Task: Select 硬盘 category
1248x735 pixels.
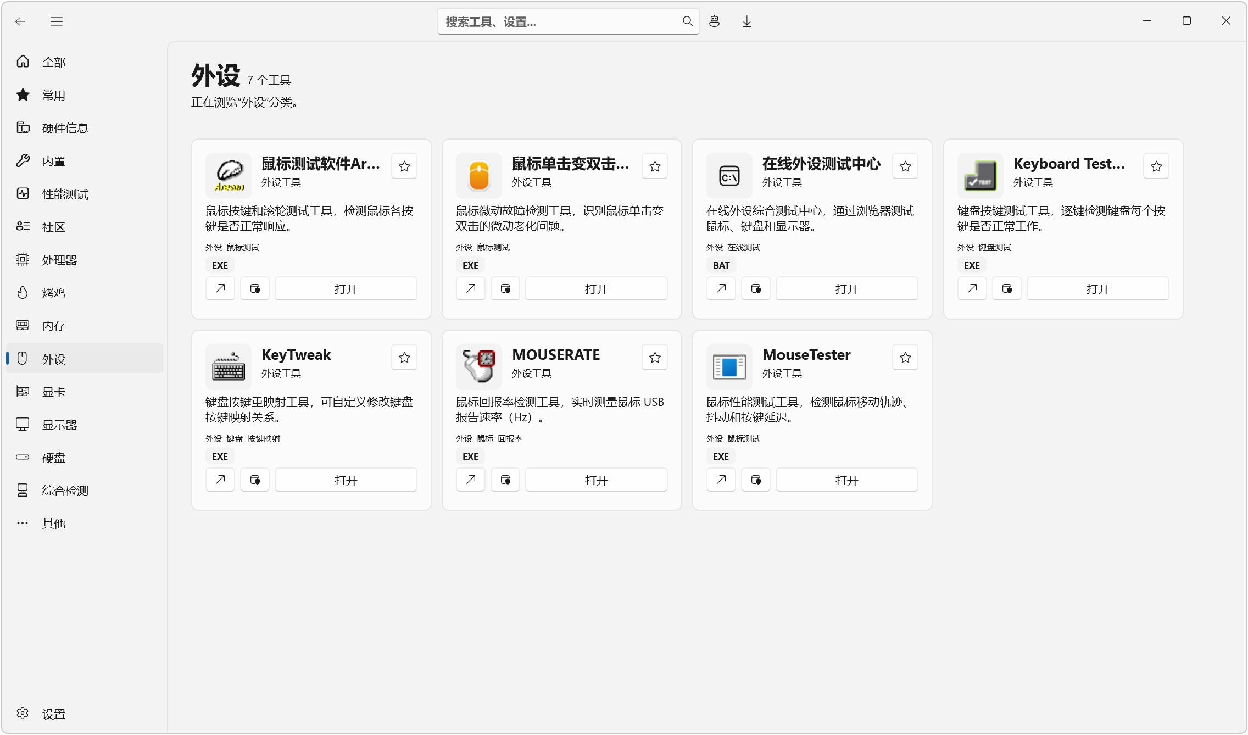Action: point(85,458)
